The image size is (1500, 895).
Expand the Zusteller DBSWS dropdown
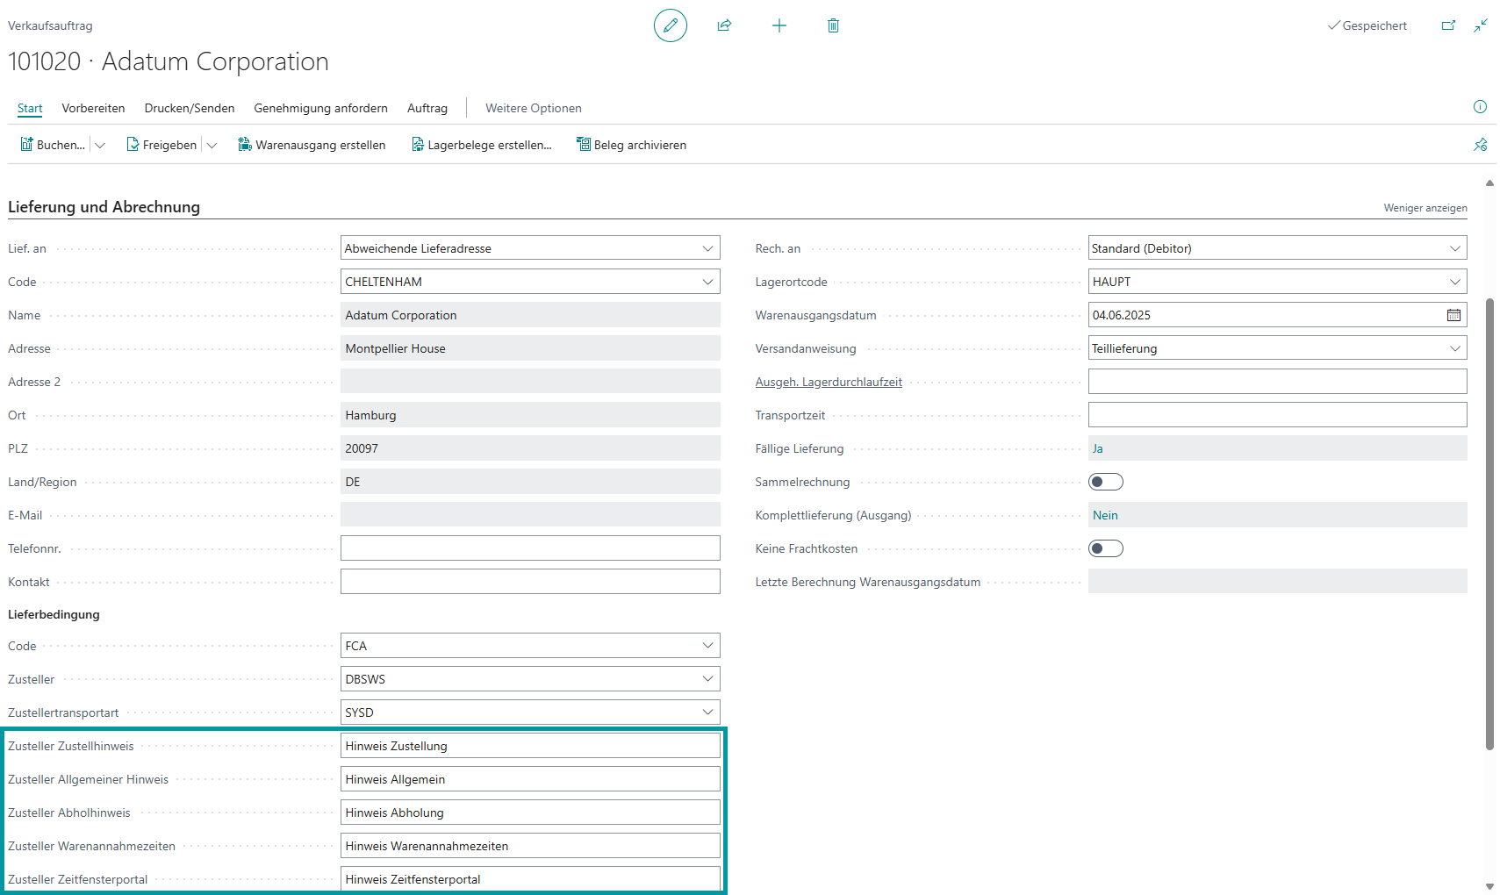tap(707, 679)
